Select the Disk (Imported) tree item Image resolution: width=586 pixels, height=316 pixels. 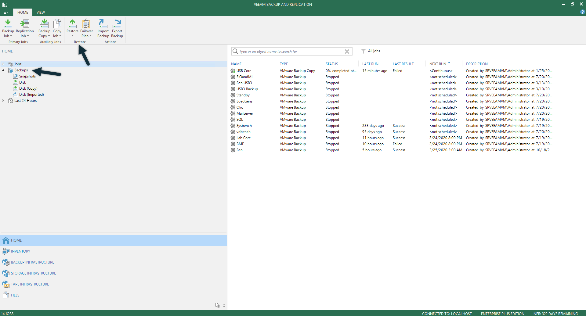pos(31,95)
